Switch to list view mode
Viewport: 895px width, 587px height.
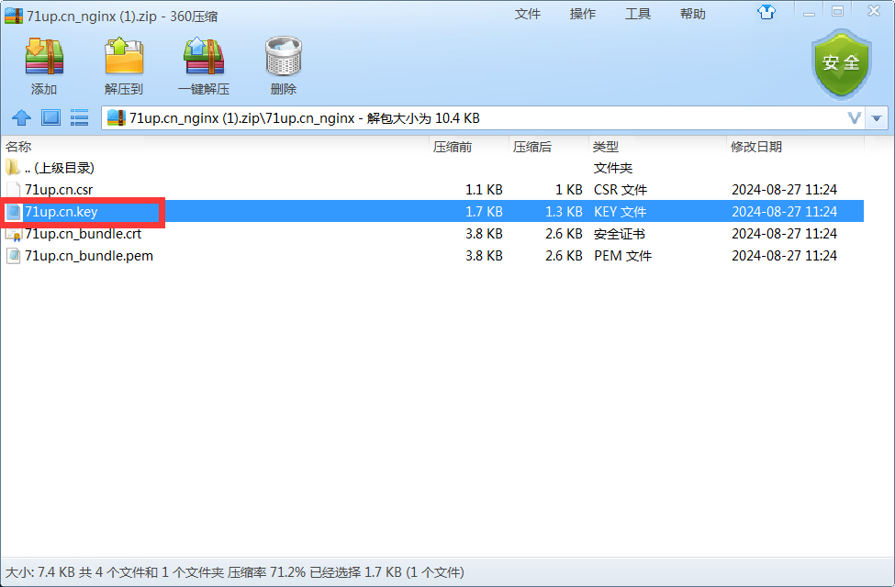[79, 118]
